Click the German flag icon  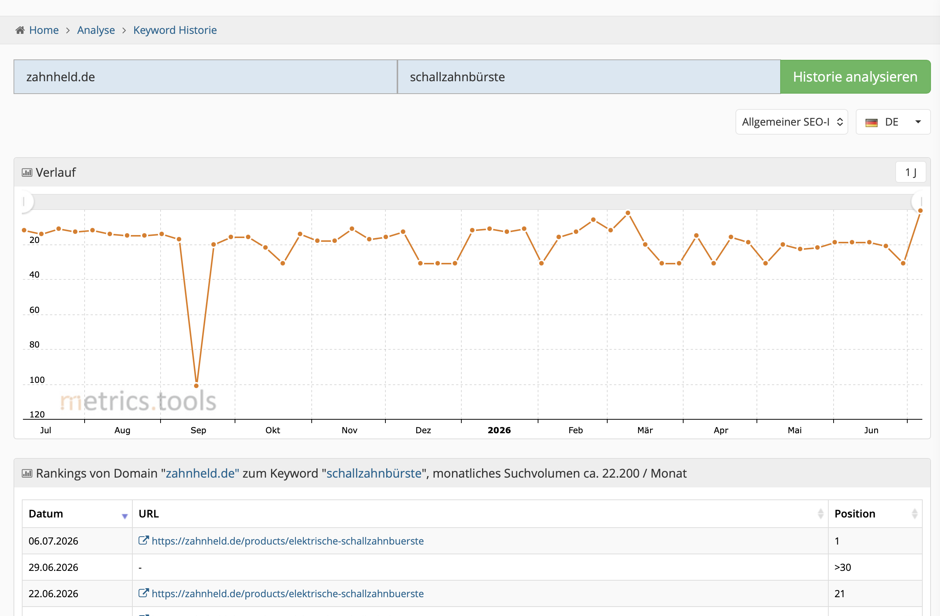coord(871,123)
